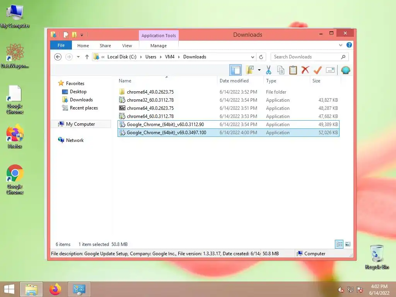This screenshot has width=396, height=297.
Task: Open the DataWagon desktop shortcut
Action: [15, 56]
